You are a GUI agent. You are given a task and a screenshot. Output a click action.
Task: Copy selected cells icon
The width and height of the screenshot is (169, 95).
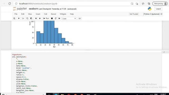(27, 18)
